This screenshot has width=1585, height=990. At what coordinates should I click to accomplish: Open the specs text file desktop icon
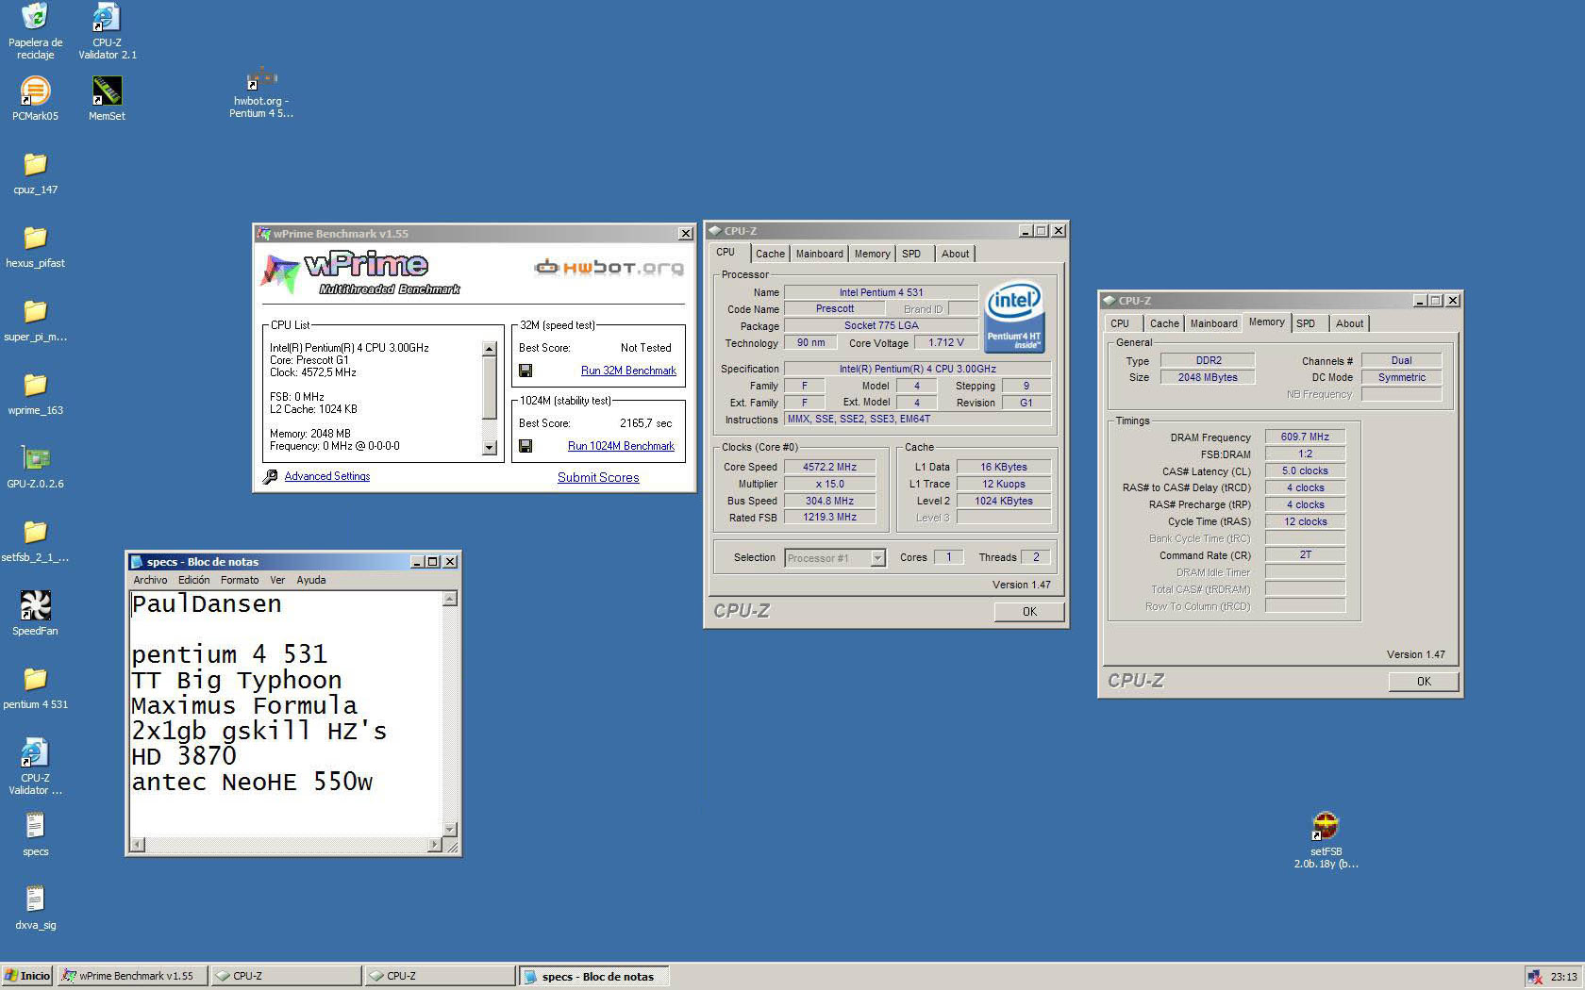click(x=35, y=834)
